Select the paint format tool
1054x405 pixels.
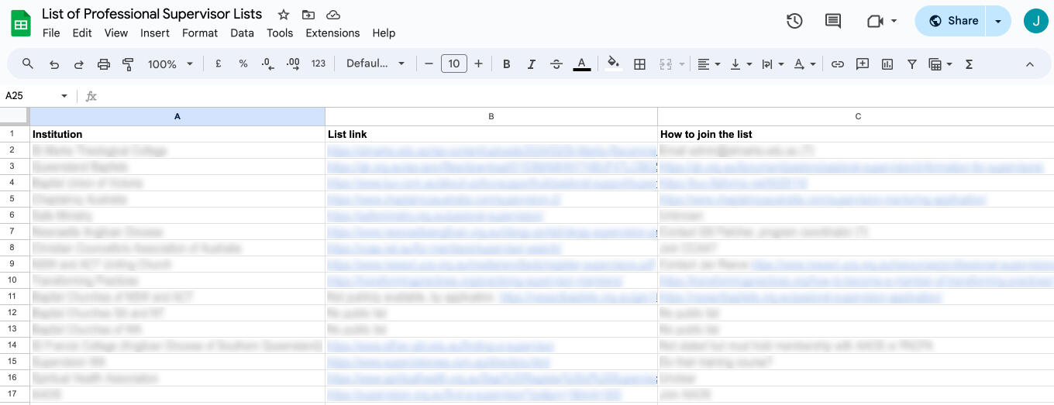[x=128, y=64]
